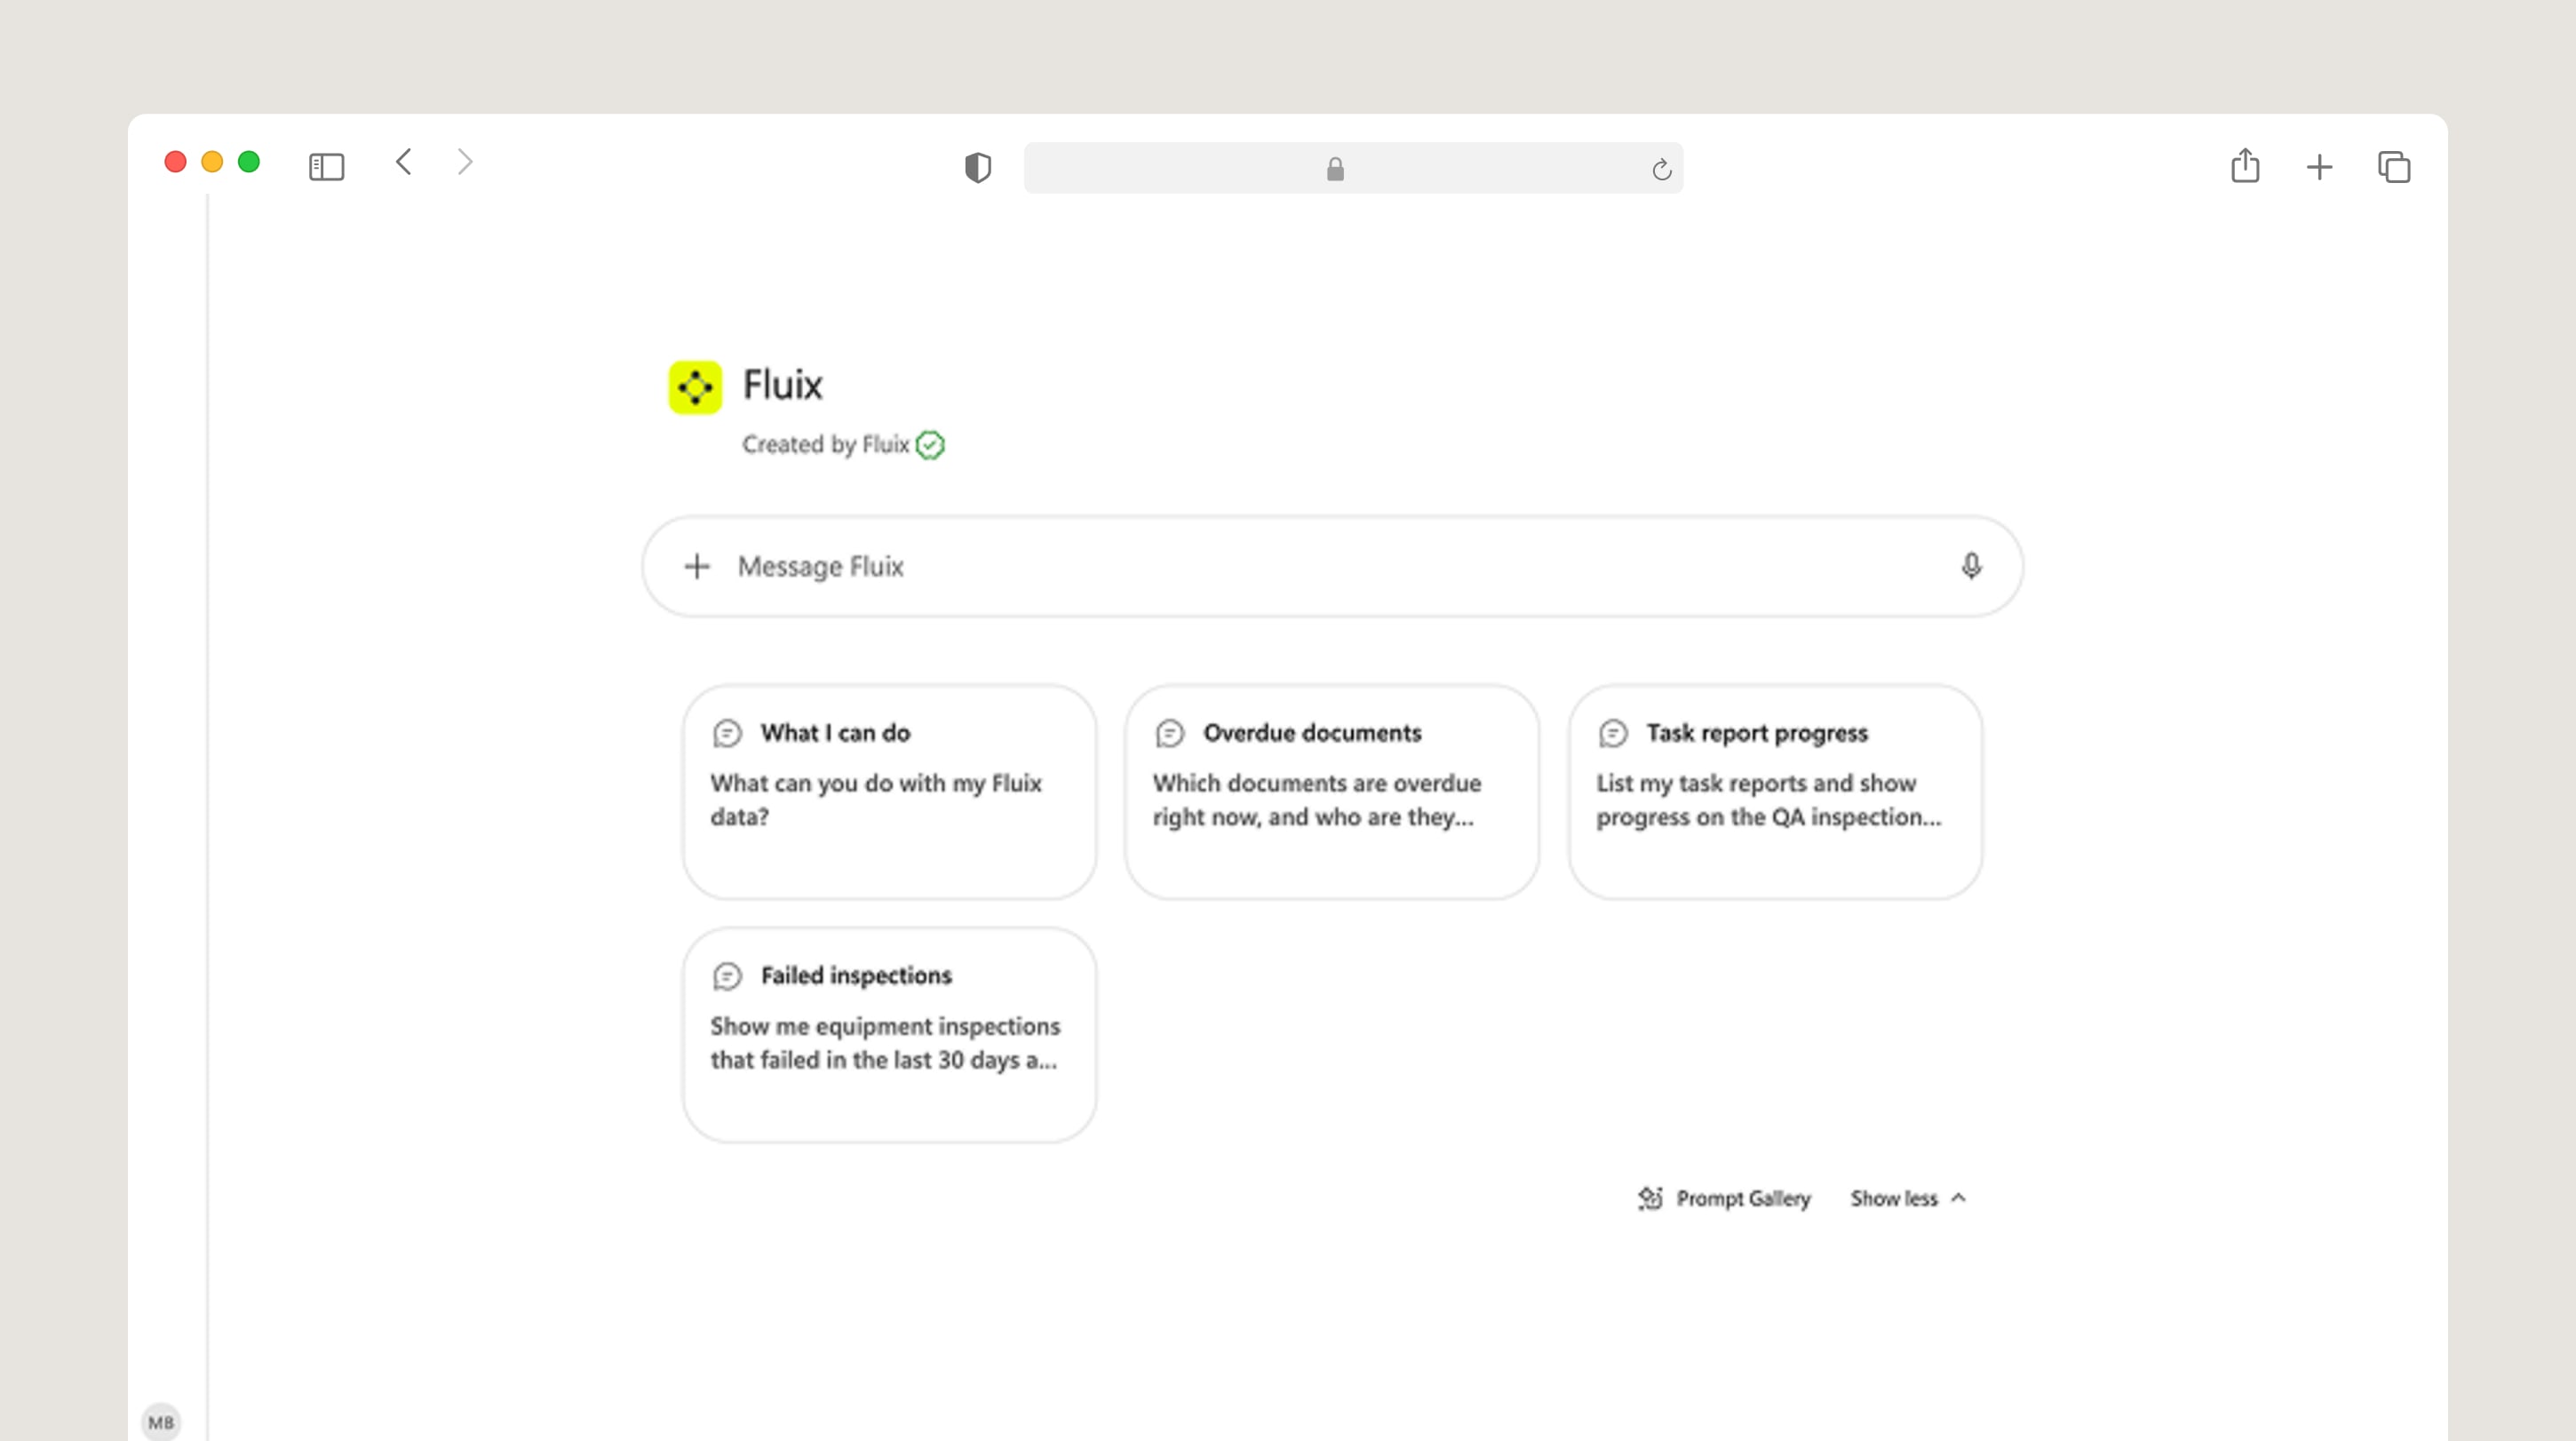
Task: Click chat bubble icon on Failed inspections
Action: pos(727,976)
